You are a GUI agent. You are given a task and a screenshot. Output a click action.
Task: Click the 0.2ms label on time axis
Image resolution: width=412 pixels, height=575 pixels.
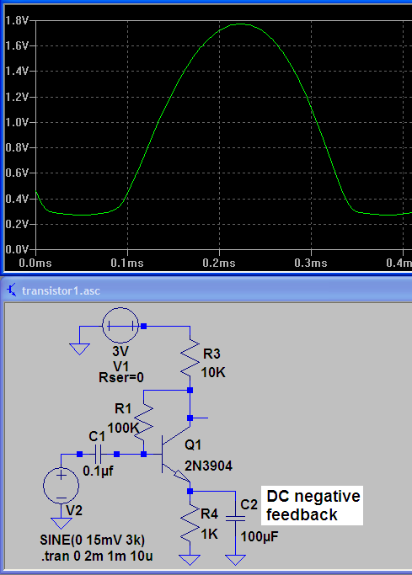coord(219,263)
